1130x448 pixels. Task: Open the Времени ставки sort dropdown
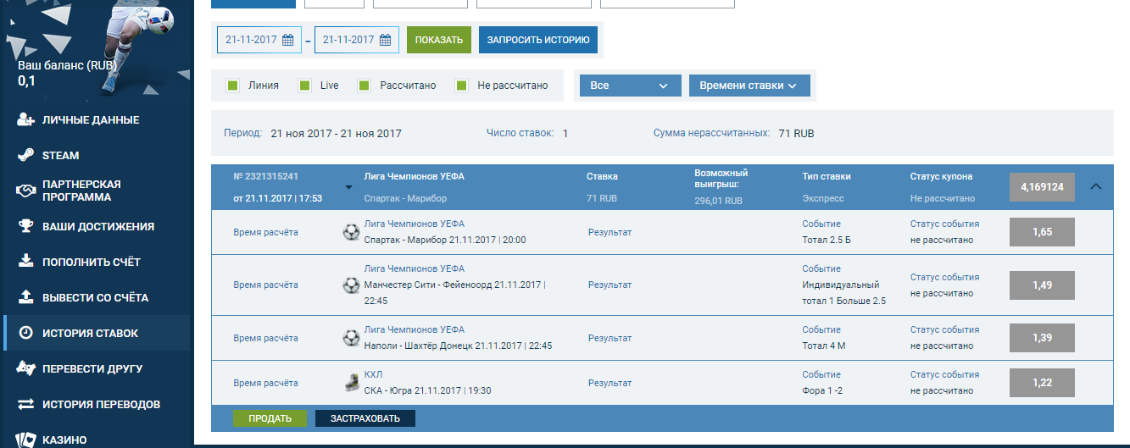[749, 86]
